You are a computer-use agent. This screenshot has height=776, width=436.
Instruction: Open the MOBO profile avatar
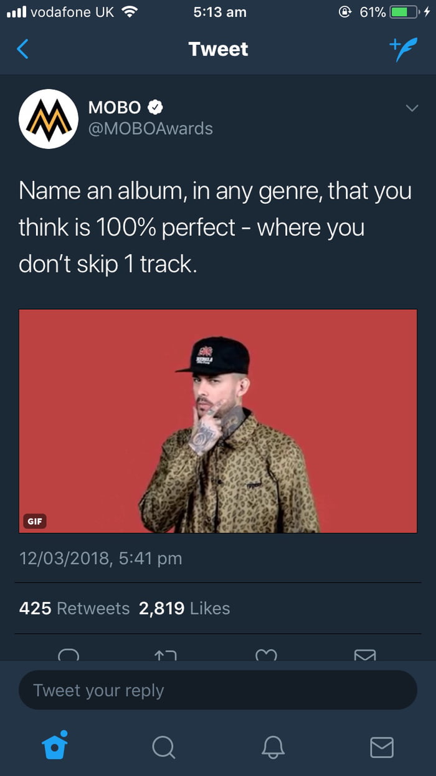49,118
